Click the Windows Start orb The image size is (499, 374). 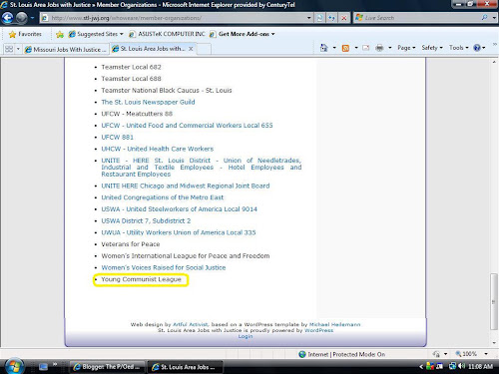(14, 366)
